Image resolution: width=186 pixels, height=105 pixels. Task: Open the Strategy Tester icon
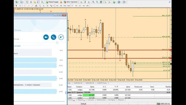click(x=42, y=2)
